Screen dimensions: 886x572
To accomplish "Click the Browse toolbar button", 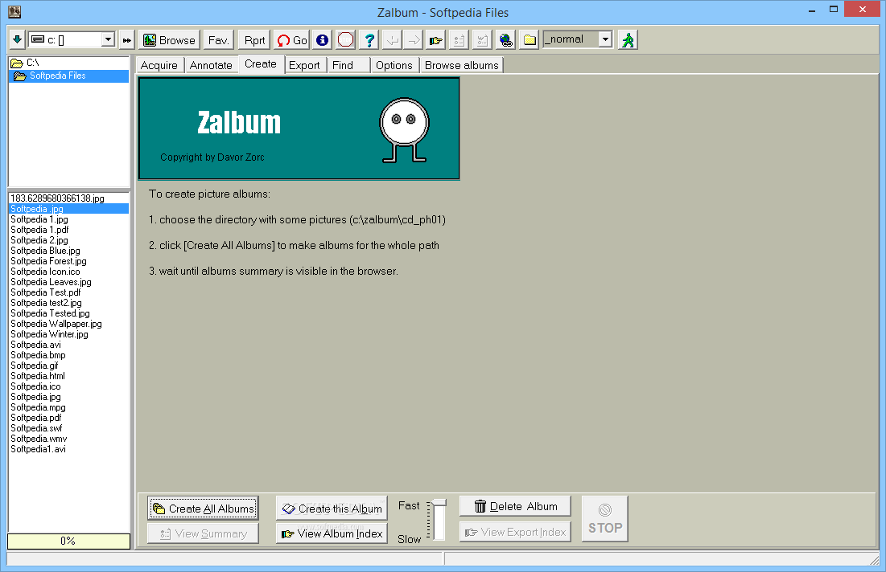I will pos(170,40).
